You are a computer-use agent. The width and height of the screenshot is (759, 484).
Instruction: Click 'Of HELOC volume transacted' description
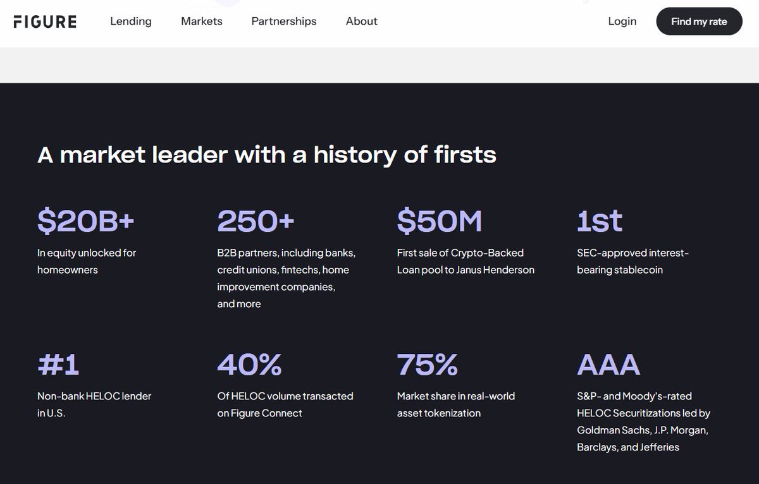(x=285, y=404)
